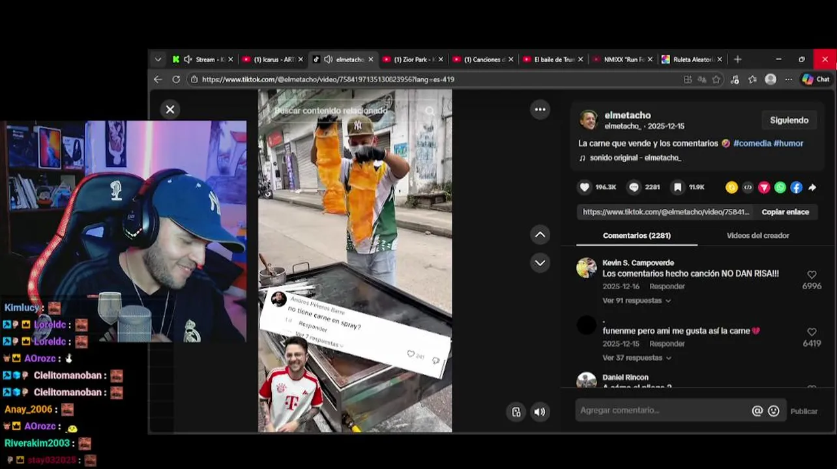Like Kevin S. Campoverde's comment
This screenshot has width=837, height=469.
[812, 275]
